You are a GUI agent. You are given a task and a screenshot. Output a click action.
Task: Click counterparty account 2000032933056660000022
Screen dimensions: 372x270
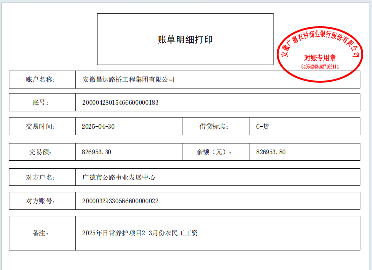tap(120, 201)
